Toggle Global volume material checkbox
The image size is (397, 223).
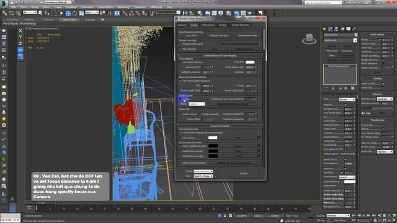click(x=181, y=163)
